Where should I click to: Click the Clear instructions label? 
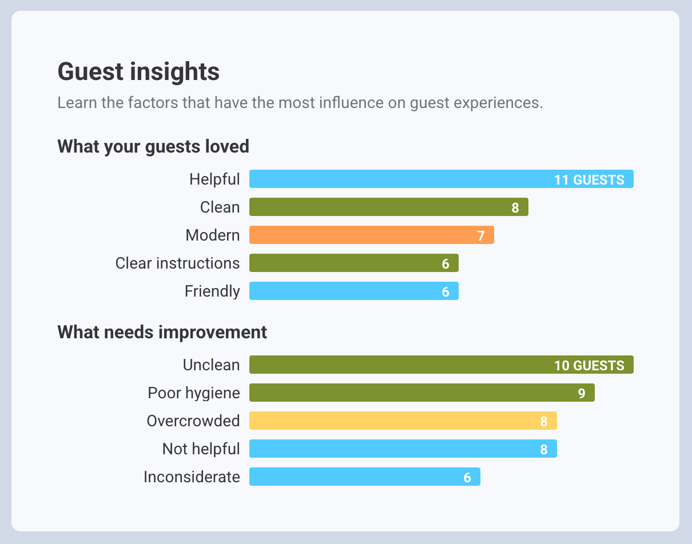pyautogui.click(x=177, y=263)
